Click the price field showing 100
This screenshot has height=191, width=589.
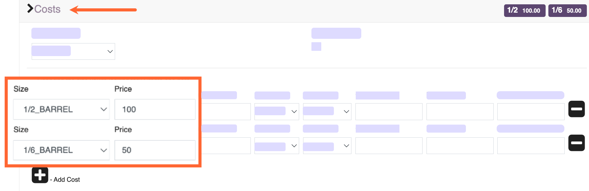[155, 109]
